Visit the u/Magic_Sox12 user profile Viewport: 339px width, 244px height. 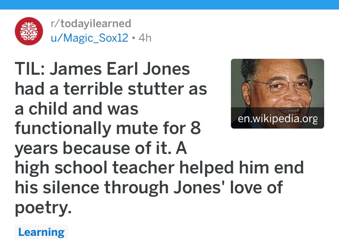[89, 38]
